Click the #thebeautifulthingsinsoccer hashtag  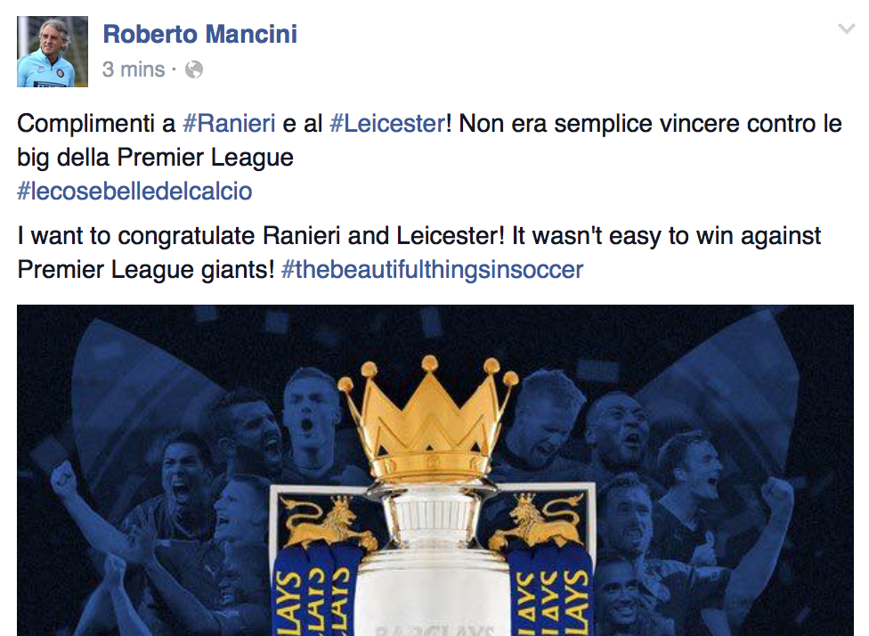(432, 269)
